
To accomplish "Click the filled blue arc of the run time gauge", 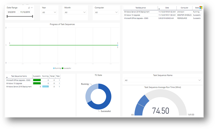I will tap(141, 104).
